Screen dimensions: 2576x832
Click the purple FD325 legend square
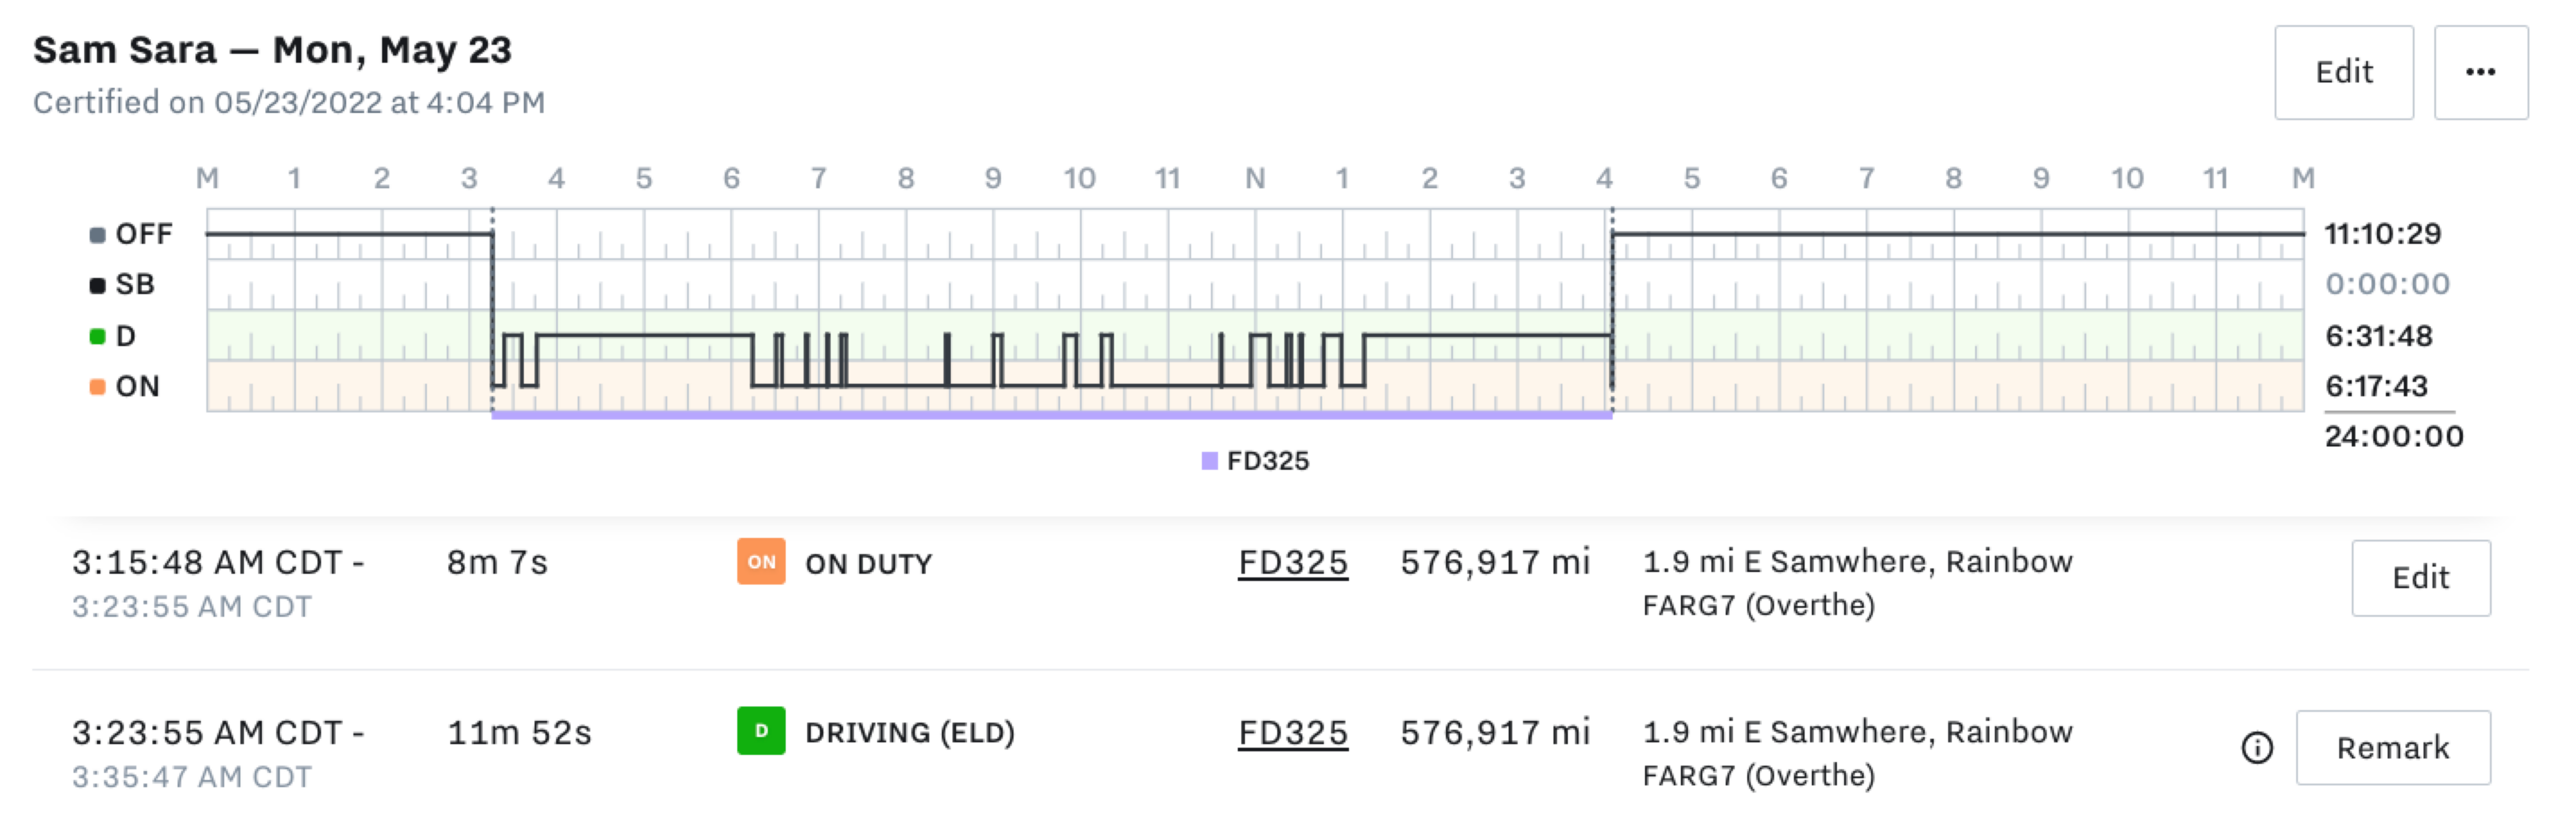coord(1209,461)
